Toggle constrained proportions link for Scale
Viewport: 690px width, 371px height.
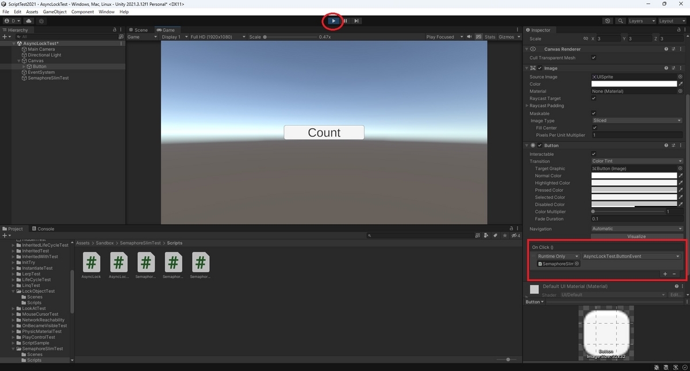point(585,39)
